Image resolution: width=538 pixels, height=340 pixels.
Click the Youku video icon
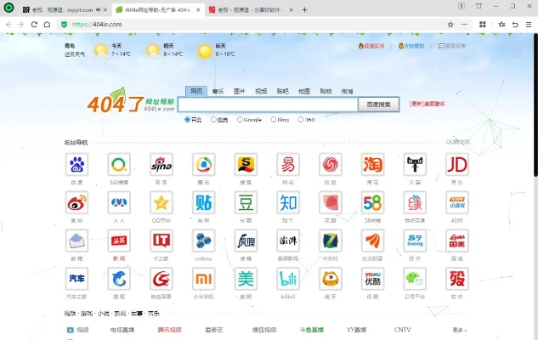tap(372, 279)
